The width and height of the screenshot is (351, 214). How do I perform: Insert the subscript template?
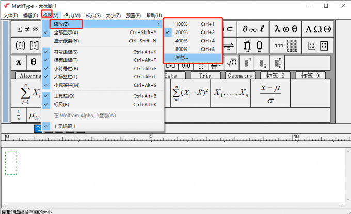click(262, 63)
